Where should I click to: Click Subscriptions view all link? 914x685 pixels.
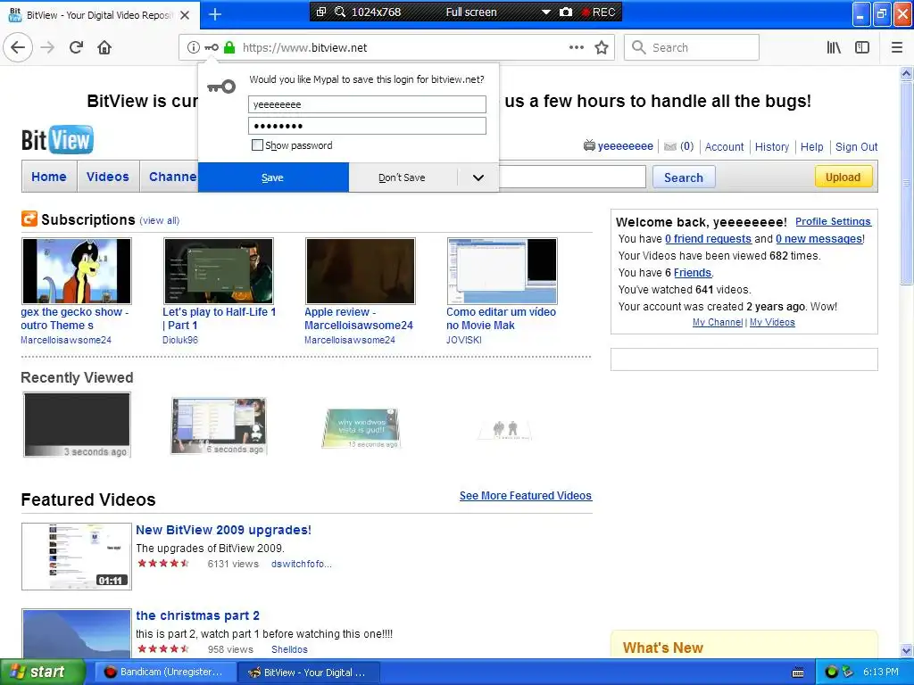160,221
